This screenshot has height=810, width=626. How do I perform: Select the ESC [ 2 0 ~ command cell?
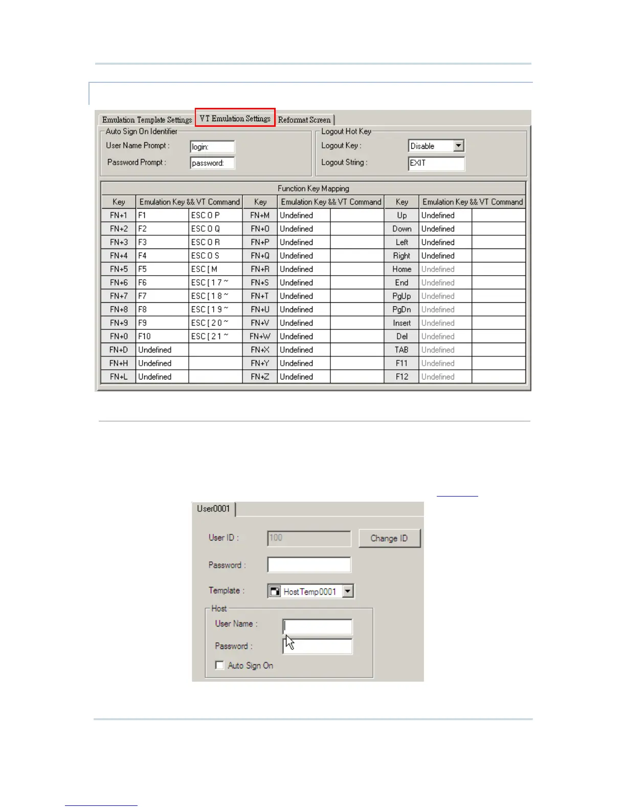coord(215,323)
